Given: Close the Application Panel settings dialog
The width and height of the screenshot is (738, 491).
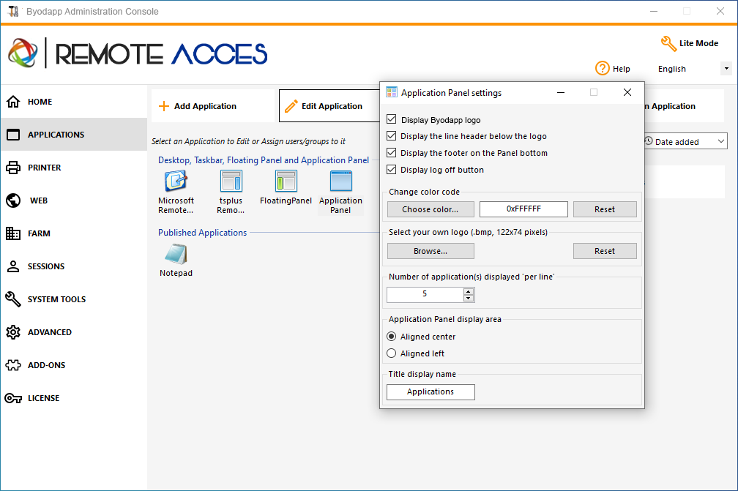Looking at the screenshot, I should (627, 92).
